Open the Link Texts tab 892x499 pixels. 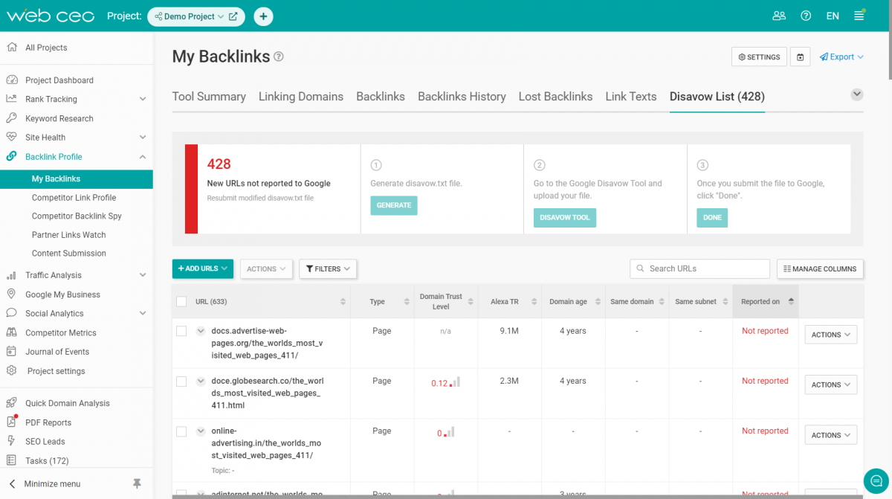[x=630, y=97]
